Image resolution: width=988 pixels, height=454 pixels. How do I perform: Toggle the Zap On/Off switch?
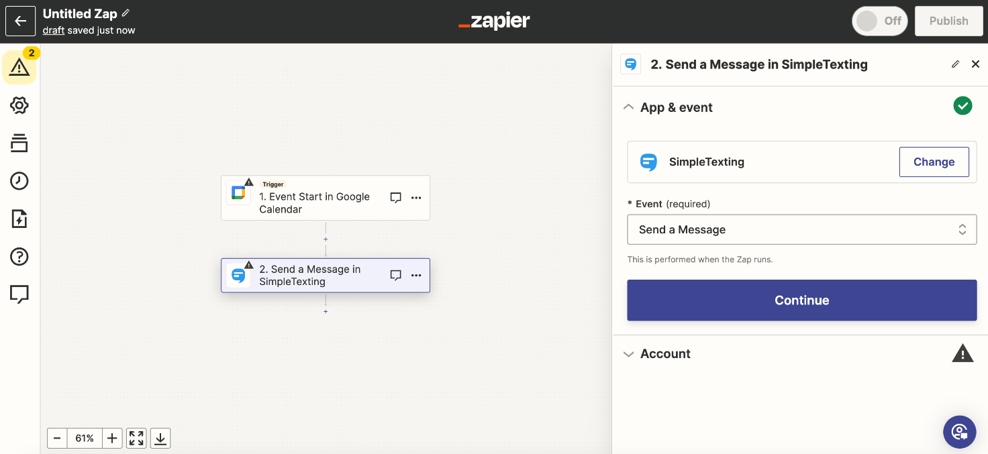tap(879, 21)
